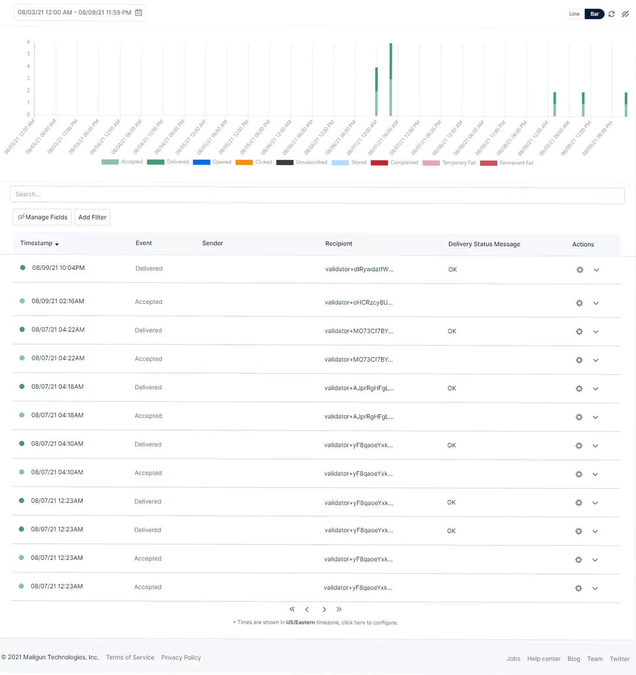
Task: Click the Add Filter button
Action: click(x=93, y=217)
